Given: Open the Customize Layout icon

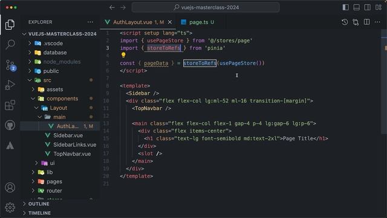Looking at the screenshot, I should click(379, 7).
